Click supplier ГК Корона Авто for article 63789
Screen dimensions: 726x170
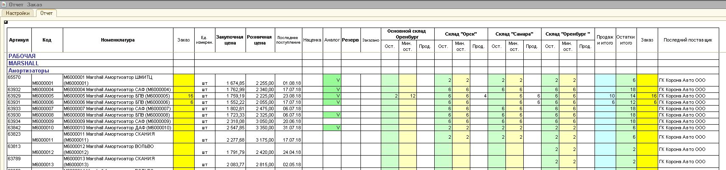[x=682, y=162]
